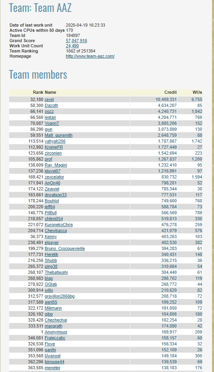The height and width of the screenshot is (372, 214).
Task: Click the macgrath link
Action: (54, 326)
